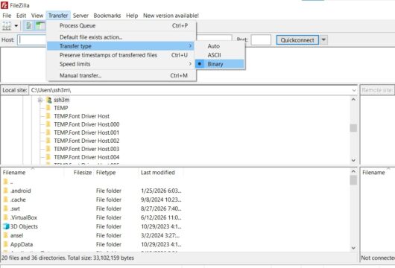Open the Server menu
This screenshot has height=268, width=395.
point(80,16)
